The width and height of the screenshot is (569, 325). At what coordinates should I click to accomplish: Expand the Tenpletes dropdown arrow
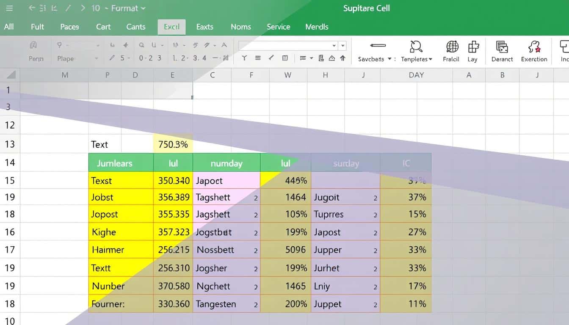point(430,59)
